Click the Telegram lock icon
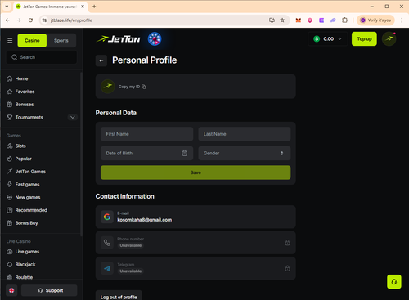 [x=287, y=268]
